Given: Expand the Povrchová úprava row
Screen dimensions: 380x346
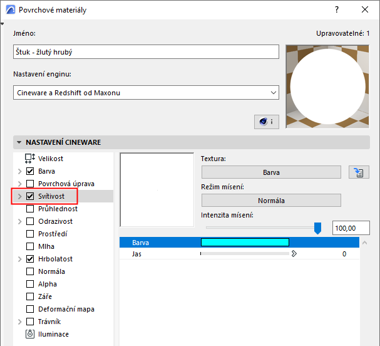Looking at the screenshot, I should tap(20, 184).
